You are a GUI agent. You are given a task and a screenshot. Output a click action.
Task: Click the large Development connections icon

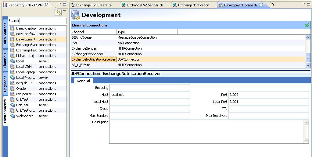pos(76,15)
